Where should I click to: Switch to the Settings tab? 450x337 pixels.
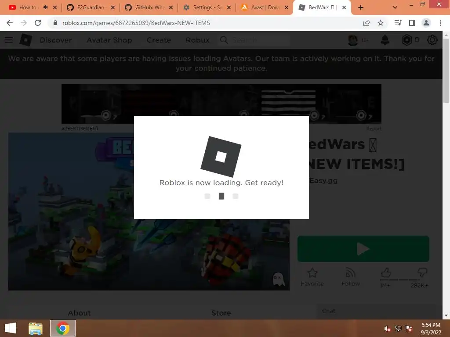click(207, 7)
